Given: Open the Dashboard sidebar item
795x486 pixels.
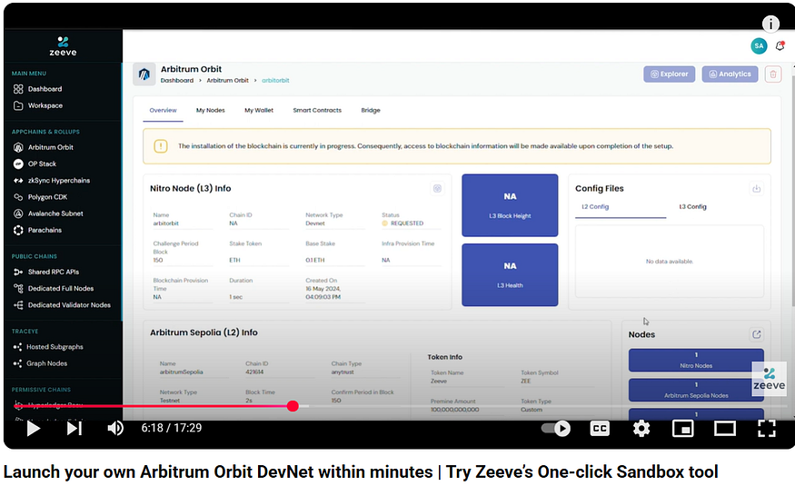Looking at the screenshot, I should coord(38,89).
